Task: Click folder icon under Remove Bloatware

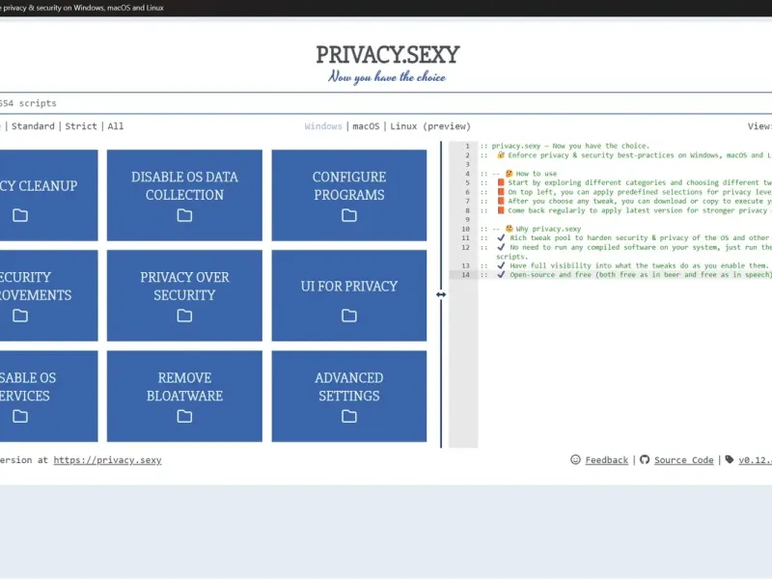Action: coord(184,417)
